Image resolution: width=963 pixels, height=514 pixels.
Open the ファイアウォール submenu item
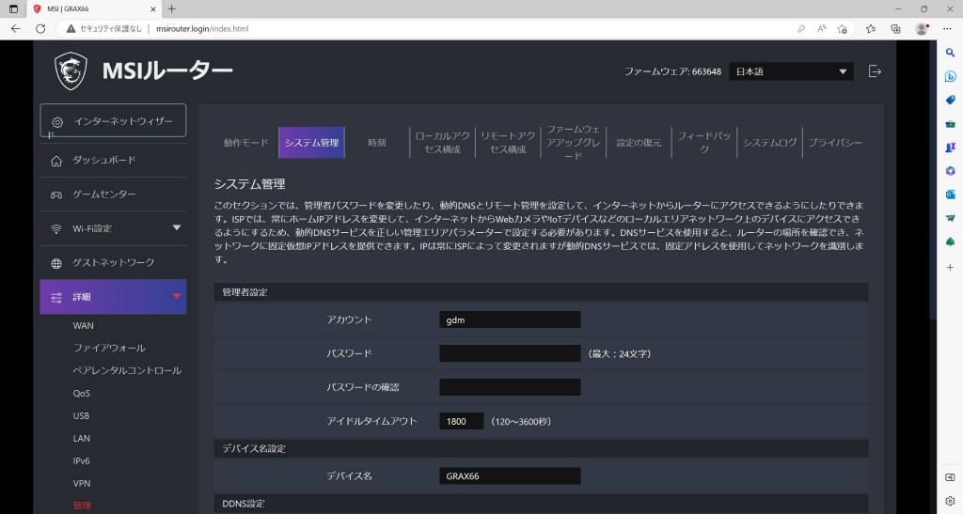(109, 348)
